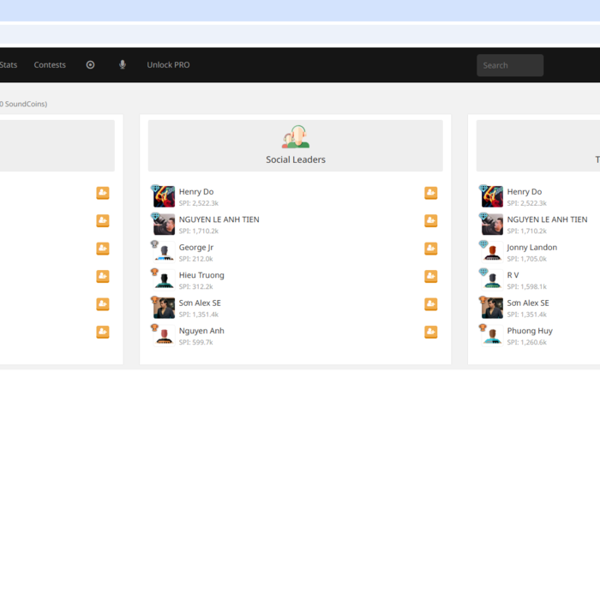Open the Stats menu item

(9, 65)
